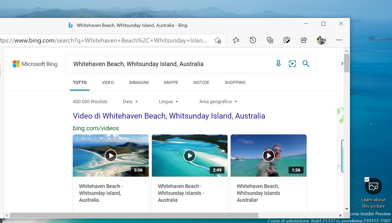
Task: Minimize the Edge browser window
Action: pyautogui.click(x=306, y=24)
